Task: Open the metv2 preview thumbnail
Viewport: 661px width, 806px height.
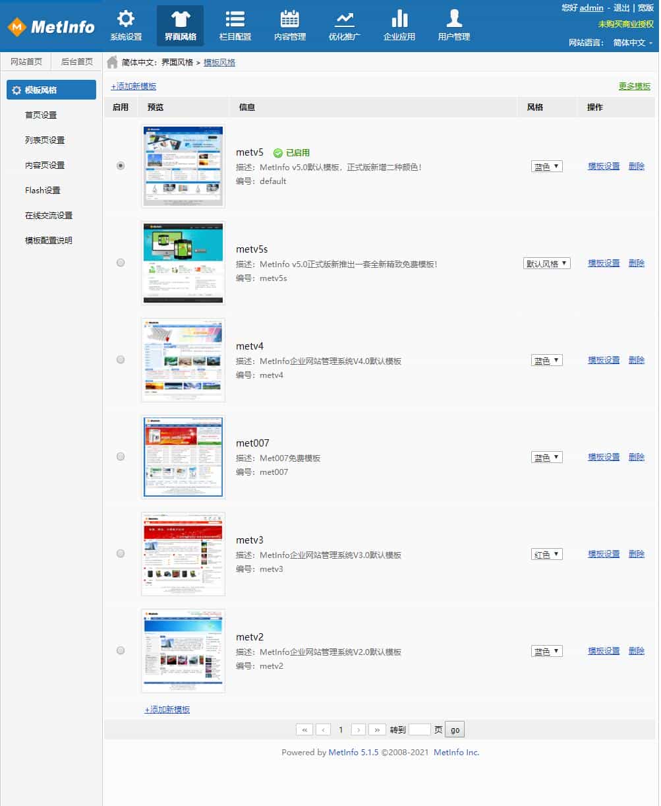Action: (x=183, y=651)
